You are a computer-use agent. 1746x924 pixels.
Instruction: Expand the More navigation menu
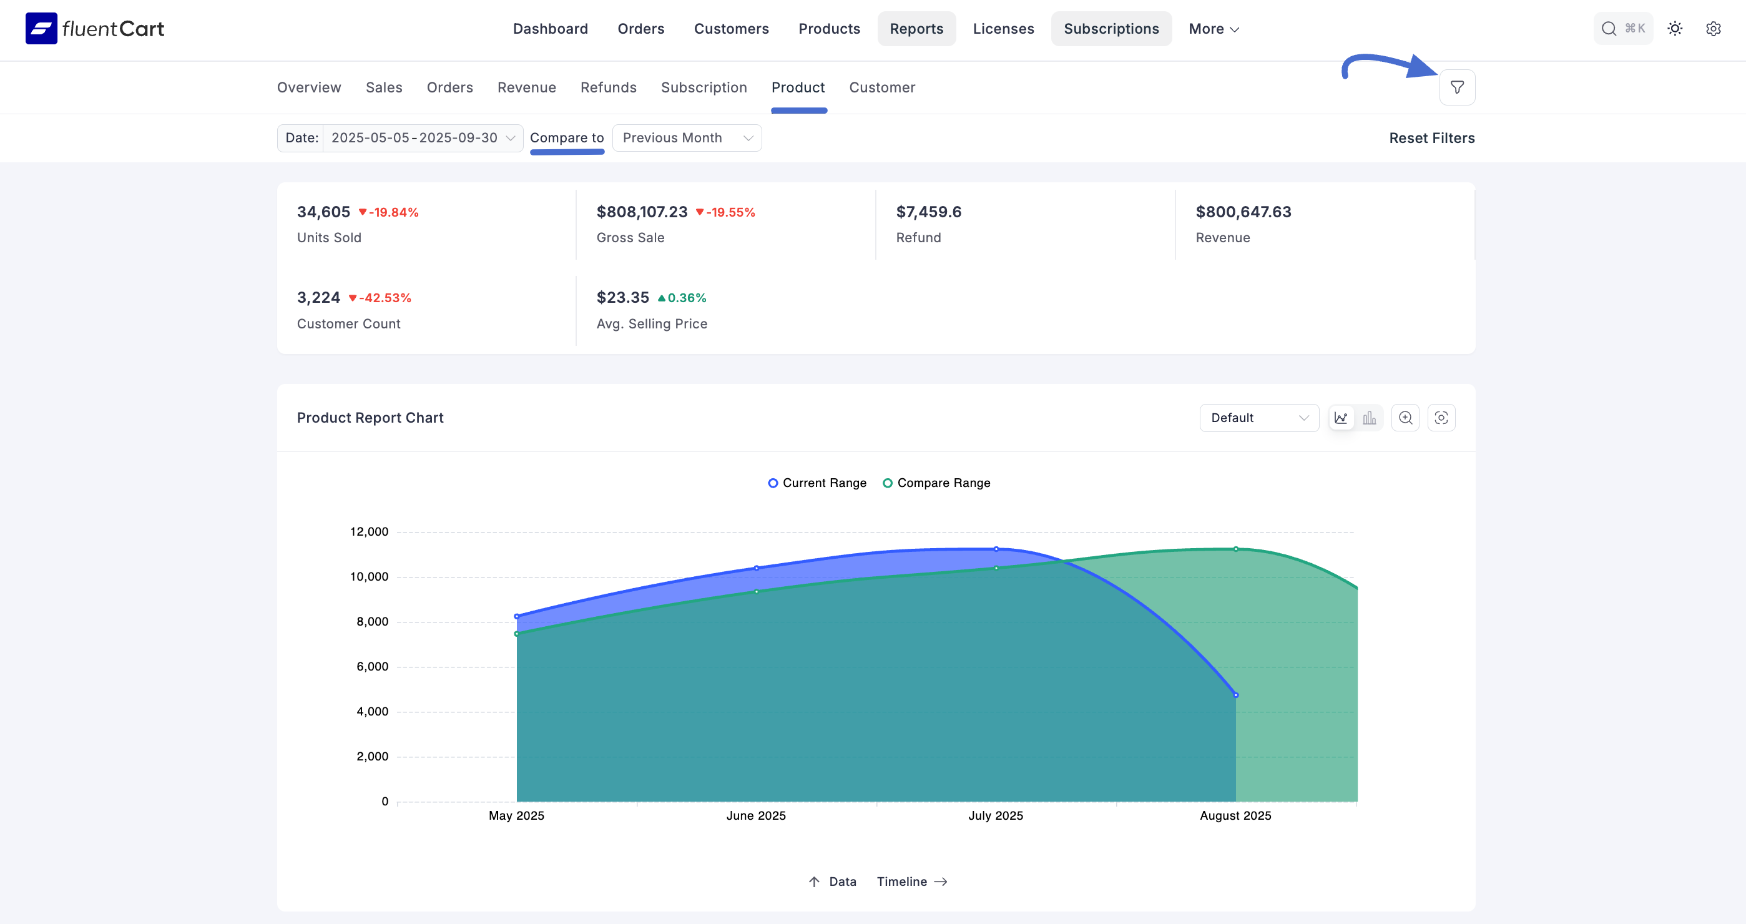click(x=1214, y=29)
